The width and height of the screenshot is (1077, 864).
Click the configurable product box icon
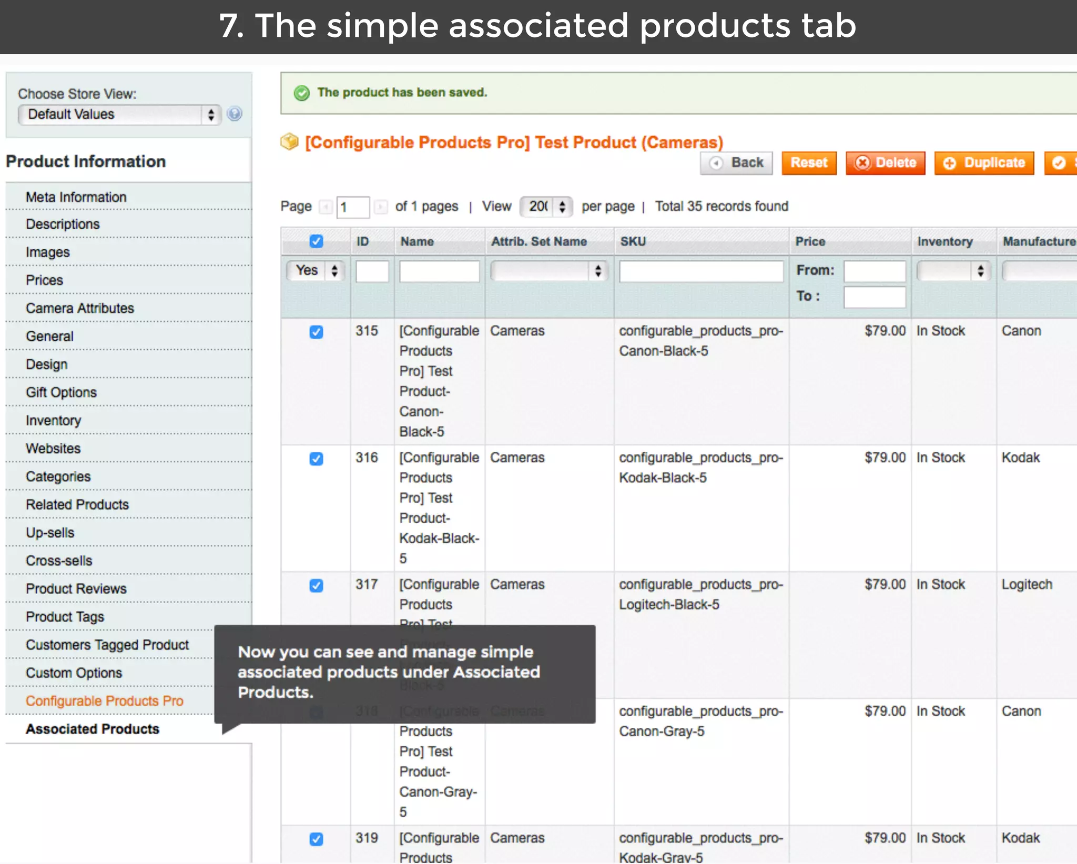(289, 141)
